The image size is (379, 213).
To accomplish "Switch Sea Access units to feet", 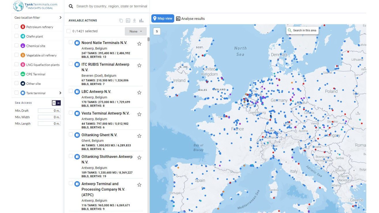I will click(x=54, y=103).
